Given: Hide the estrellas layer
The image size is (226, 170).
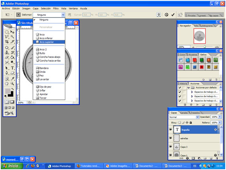Looking at the screenshot, I should (171, 138).
